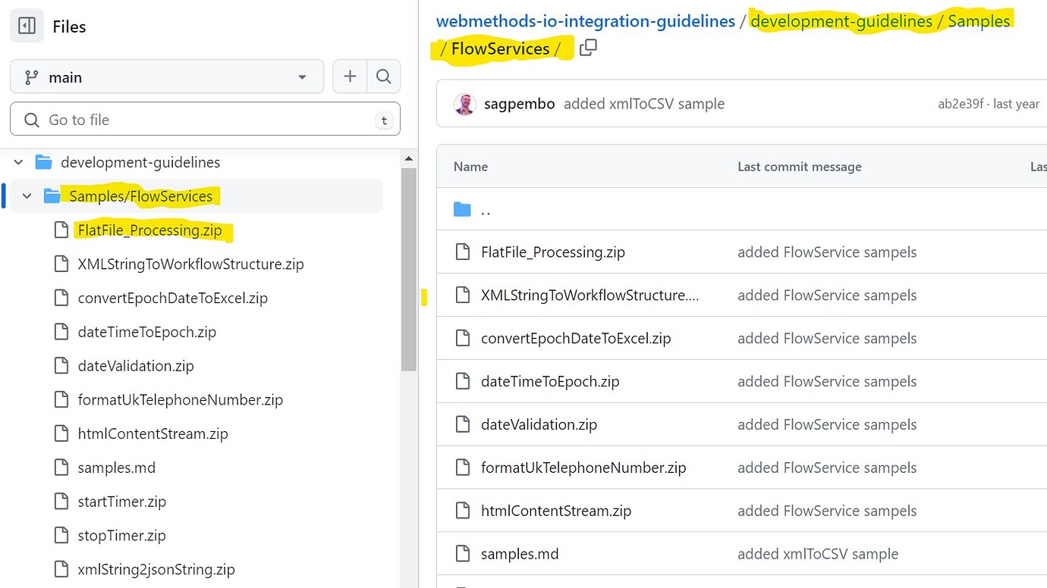1047x588 pixels.
Task: Click sagpembo avatar image
Action: point(464,104)
